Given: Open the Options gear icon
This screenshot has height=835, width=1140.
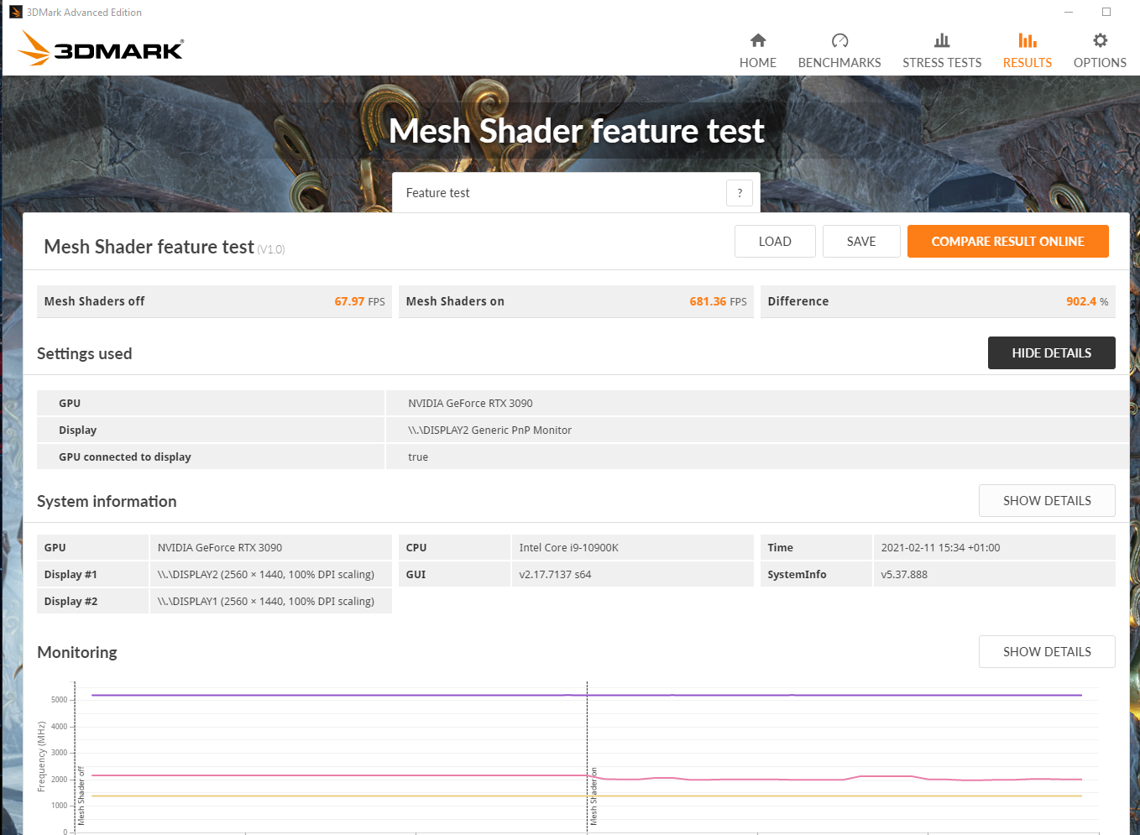Looking at the screenshot, I should click(x=1100, y=40).
